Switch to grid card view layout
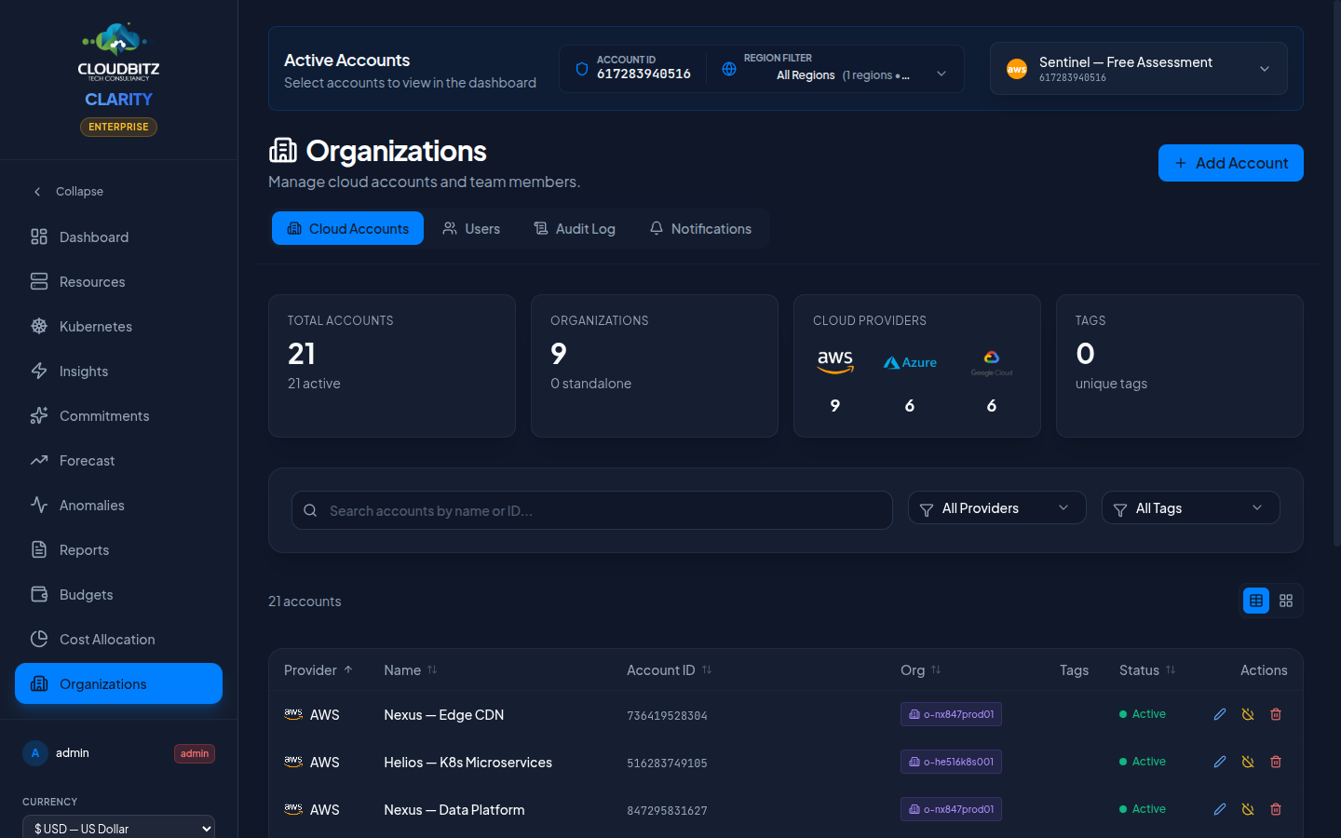Image resolution: width=1341 pixels, height=838 pixels. [x=1286, y=601]
